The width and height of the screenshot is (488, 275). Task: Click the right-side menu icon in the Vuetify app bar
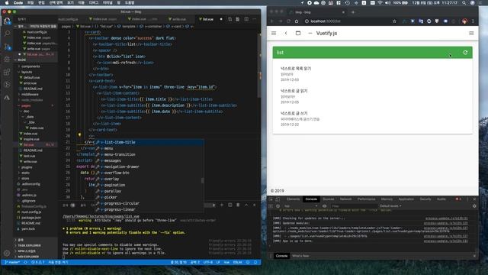(471, 33)
